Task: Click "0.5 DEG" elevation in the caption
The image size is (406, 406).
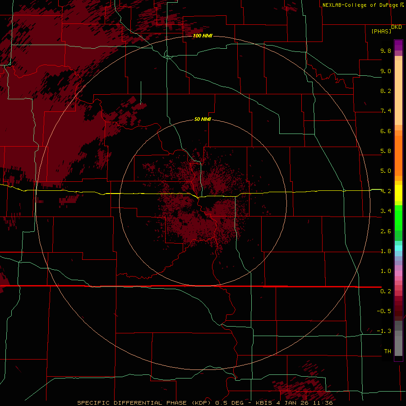Action: [229, 403]
